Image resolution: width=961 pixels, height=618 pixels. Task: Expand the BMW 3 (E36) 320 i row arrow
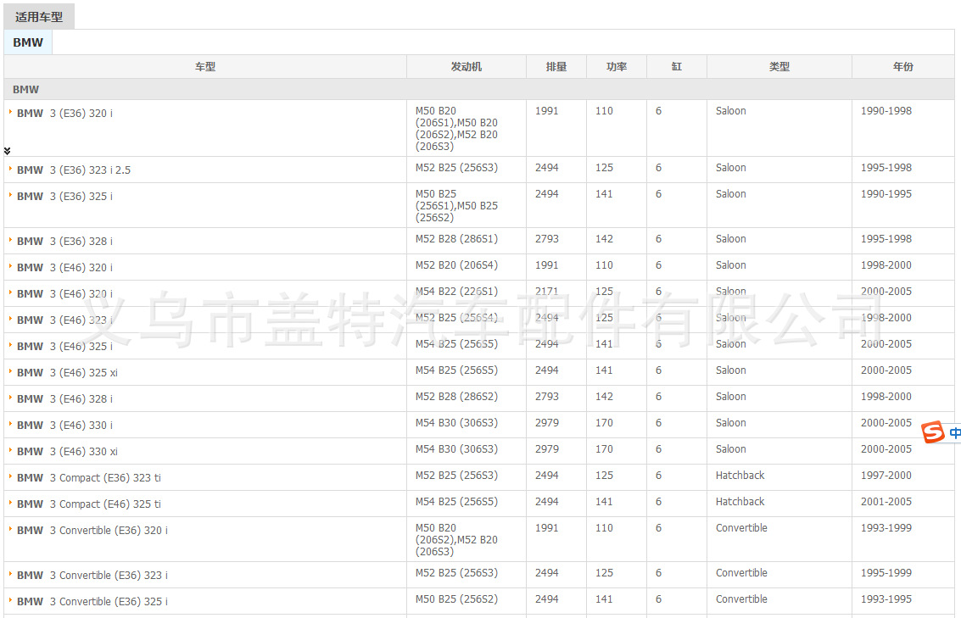pos(10,112)
